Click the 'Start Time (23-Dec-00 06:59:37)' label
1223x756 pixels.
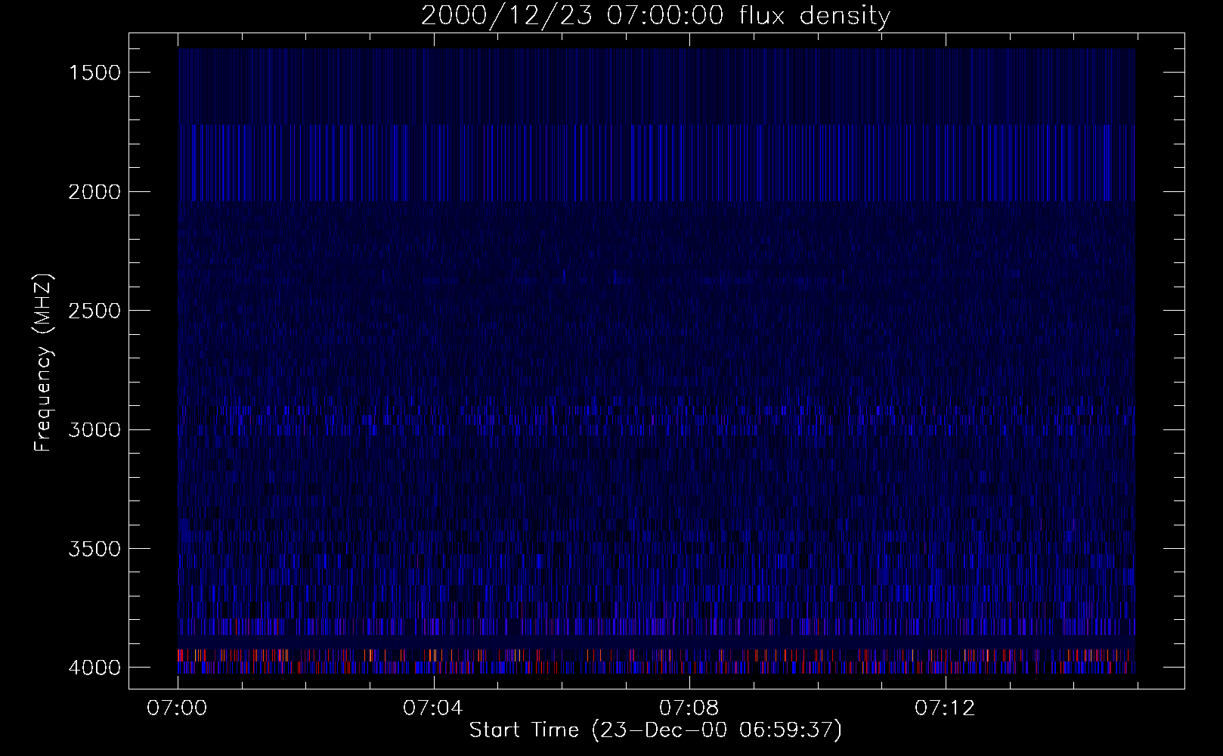tap(655, 730)
